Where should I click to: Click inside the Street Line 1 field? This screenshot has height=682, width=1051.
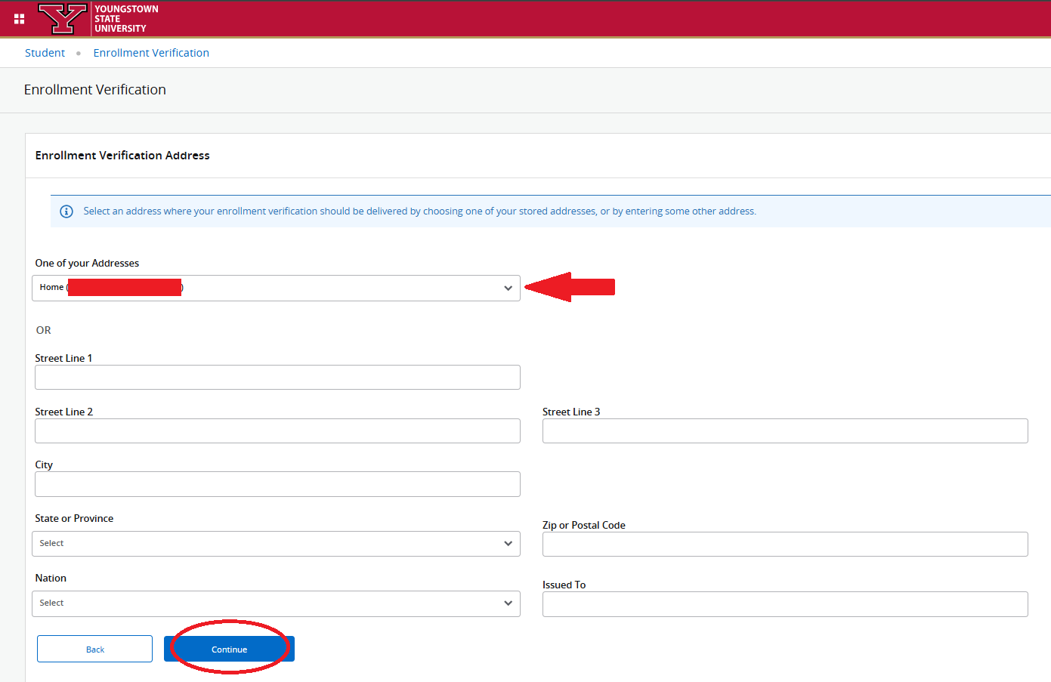click(x=276, y=377)
